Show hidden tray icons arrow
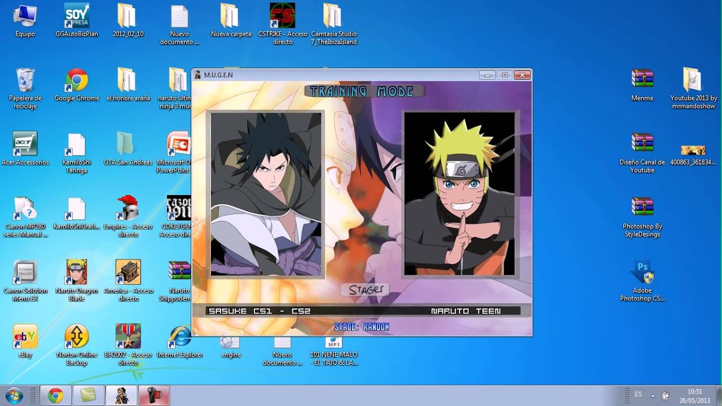Viewport: 722px width, 406px height. point(653,395)
